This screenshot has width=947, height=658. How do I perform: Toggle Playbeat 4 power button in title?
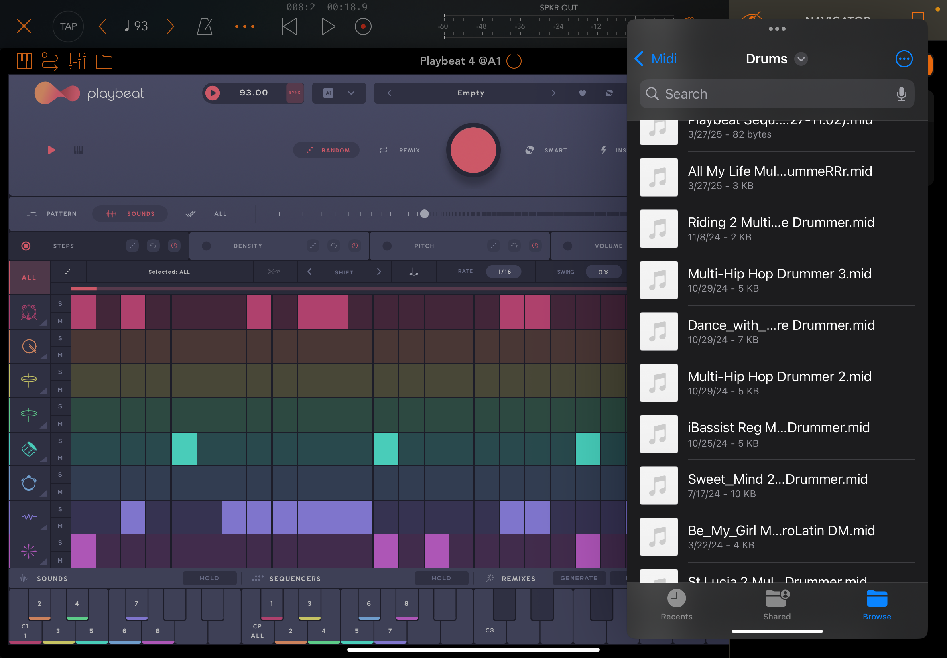514,61
